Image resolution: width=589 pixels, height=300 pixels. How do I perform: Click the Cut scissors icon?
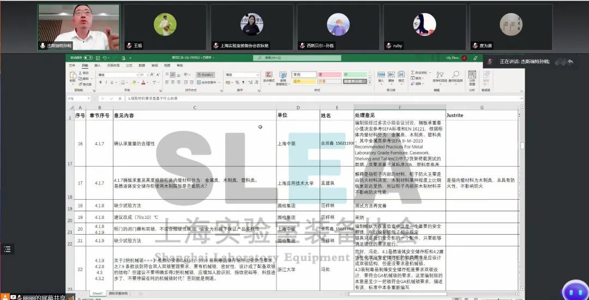point(80,73)
